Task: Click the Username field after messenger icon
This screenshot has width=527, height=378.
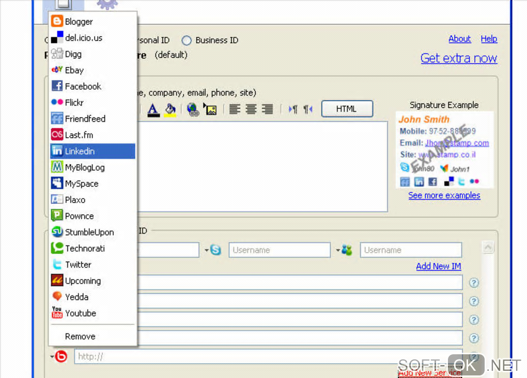Action: [x=411, y=250]
